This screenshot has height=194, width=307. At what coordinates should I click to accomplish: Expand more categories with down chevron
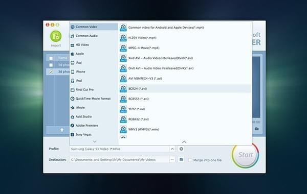coord(95,141)
